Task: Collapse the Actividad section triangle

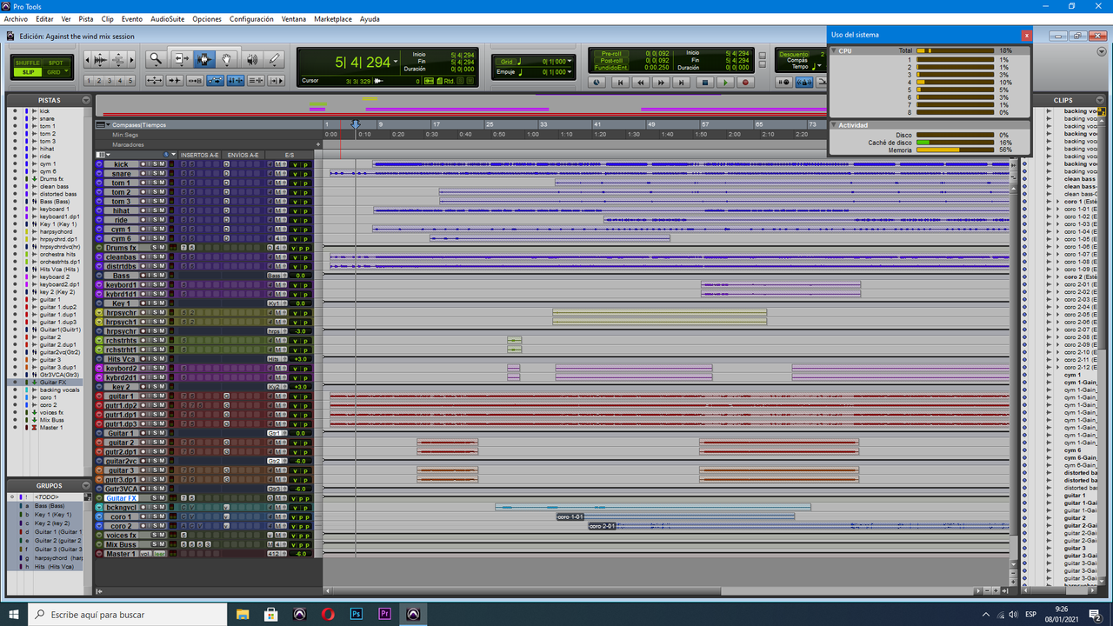Action: pos(834,125)
